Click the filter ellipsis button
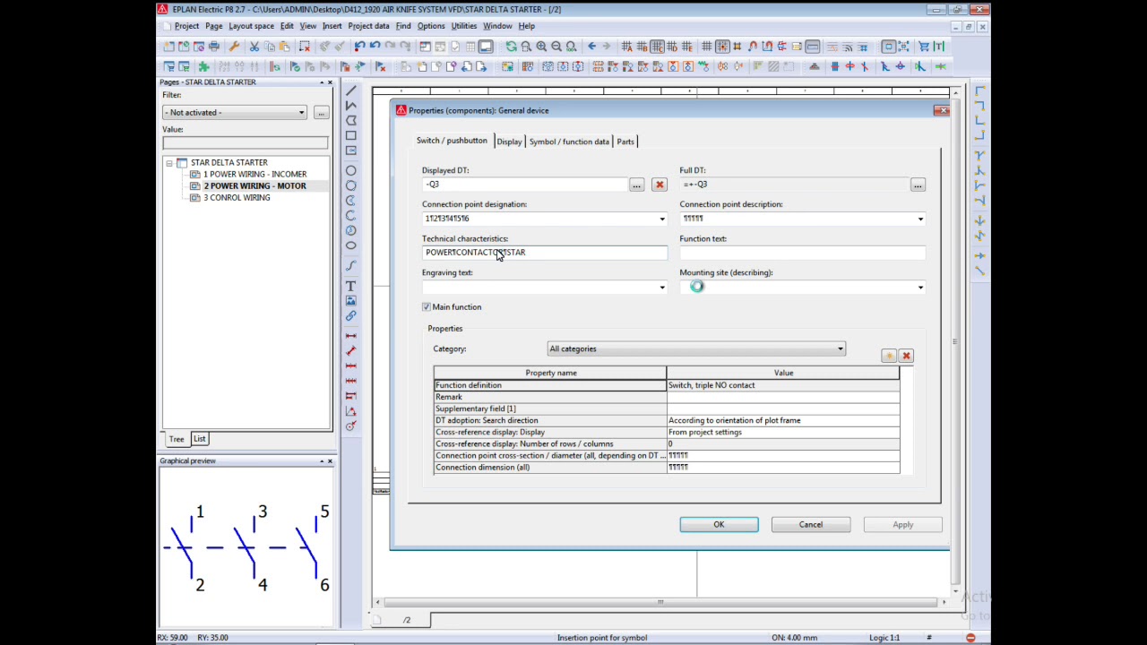Screen dimensions: 1147x645 pos(321,113)
